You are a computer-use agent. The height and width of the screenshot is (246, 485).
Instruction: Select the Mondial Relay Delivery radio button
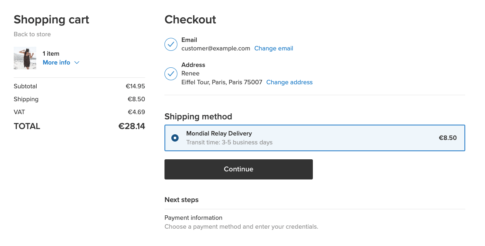click(x=175, y=138)
